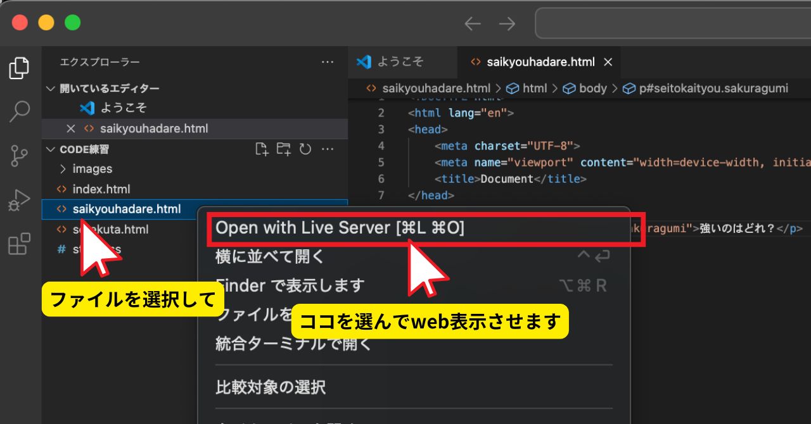Screen dimensions: 811x424
Task: Choose Open with Live Server
Action: click(x=340, y=228)
